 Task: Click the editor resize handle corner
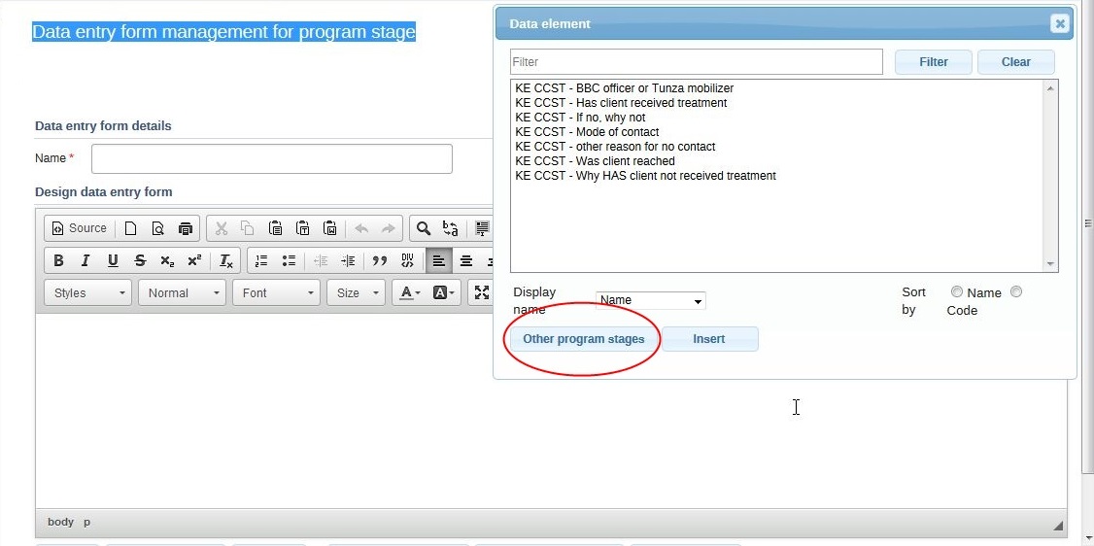pos(1058,526)
